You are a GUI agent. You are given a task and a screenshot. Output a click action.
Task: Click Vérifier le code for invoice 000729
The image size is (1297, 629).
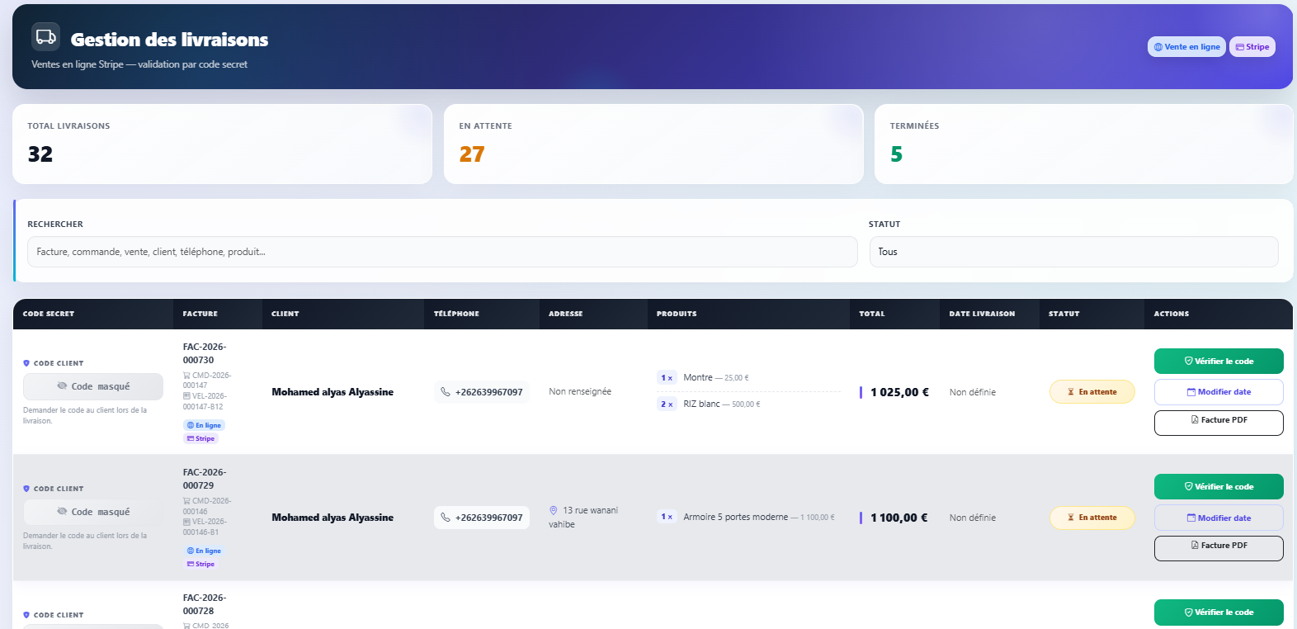tap(1219, 486)
